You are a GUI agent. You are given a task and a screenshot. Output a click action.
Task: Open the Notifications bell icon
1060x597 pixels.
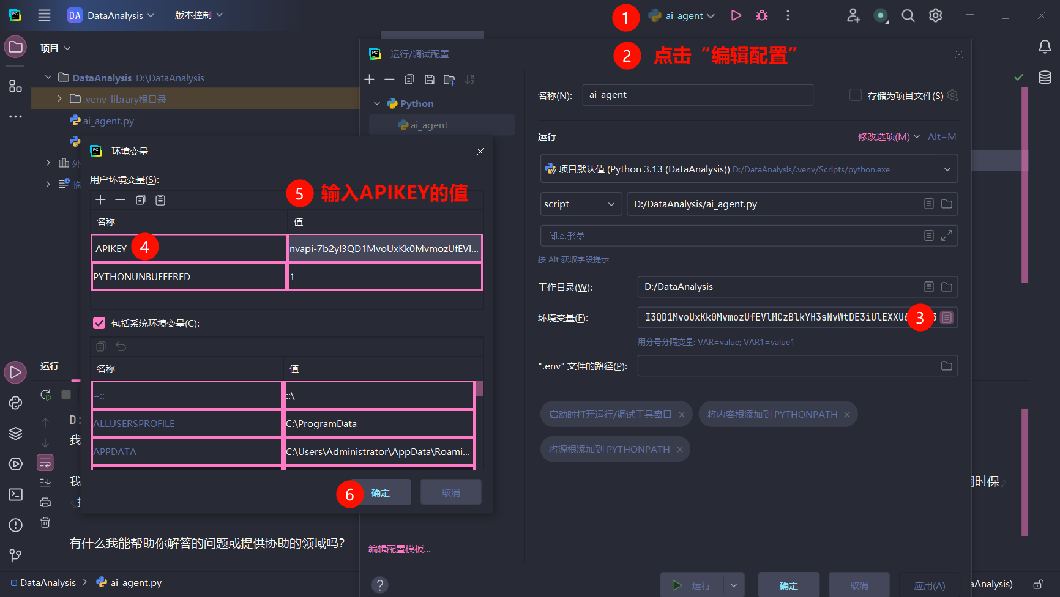point(1045,47)
